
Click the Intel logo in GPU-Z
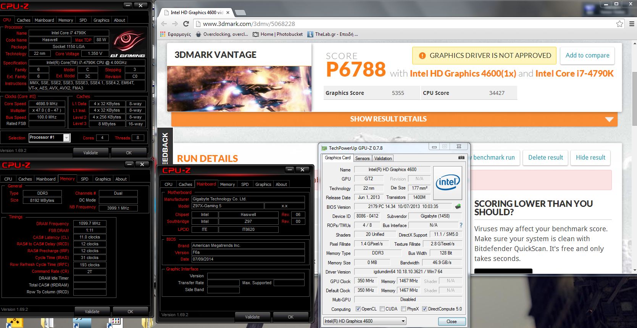[x=448, y=183]
